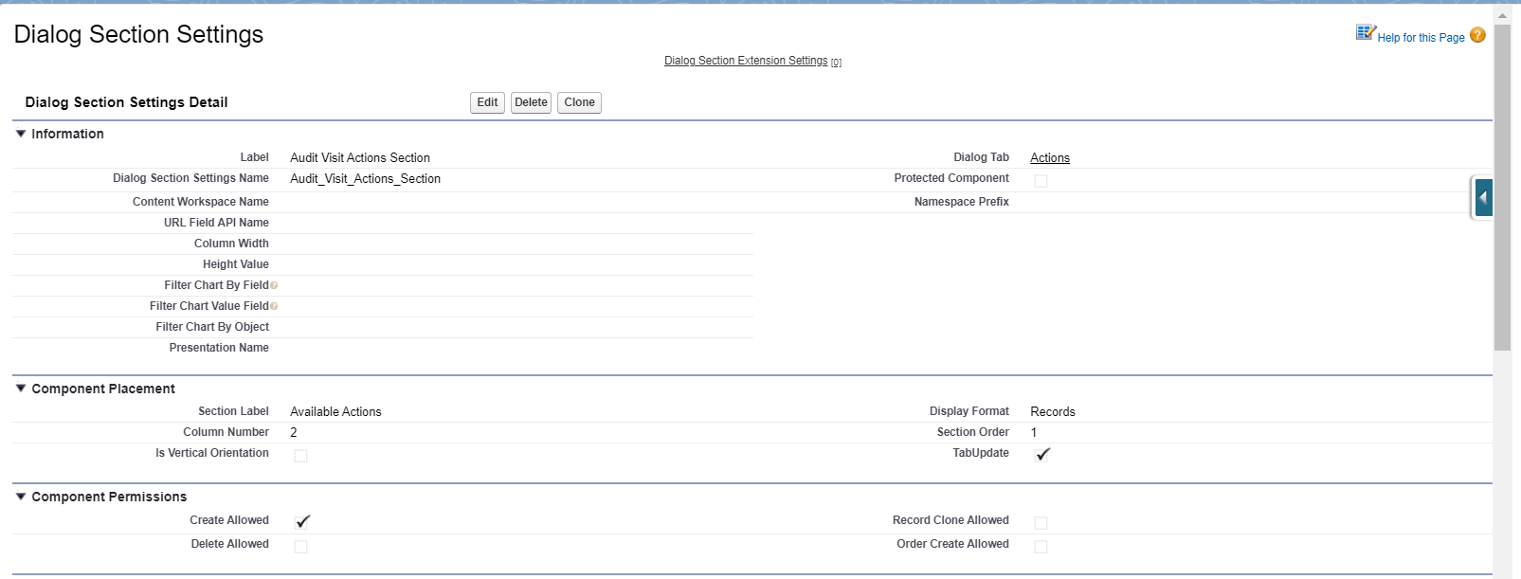Collapse the Information section
Image resolution: width=1521 pixels, height=579 pixels.
21,134
